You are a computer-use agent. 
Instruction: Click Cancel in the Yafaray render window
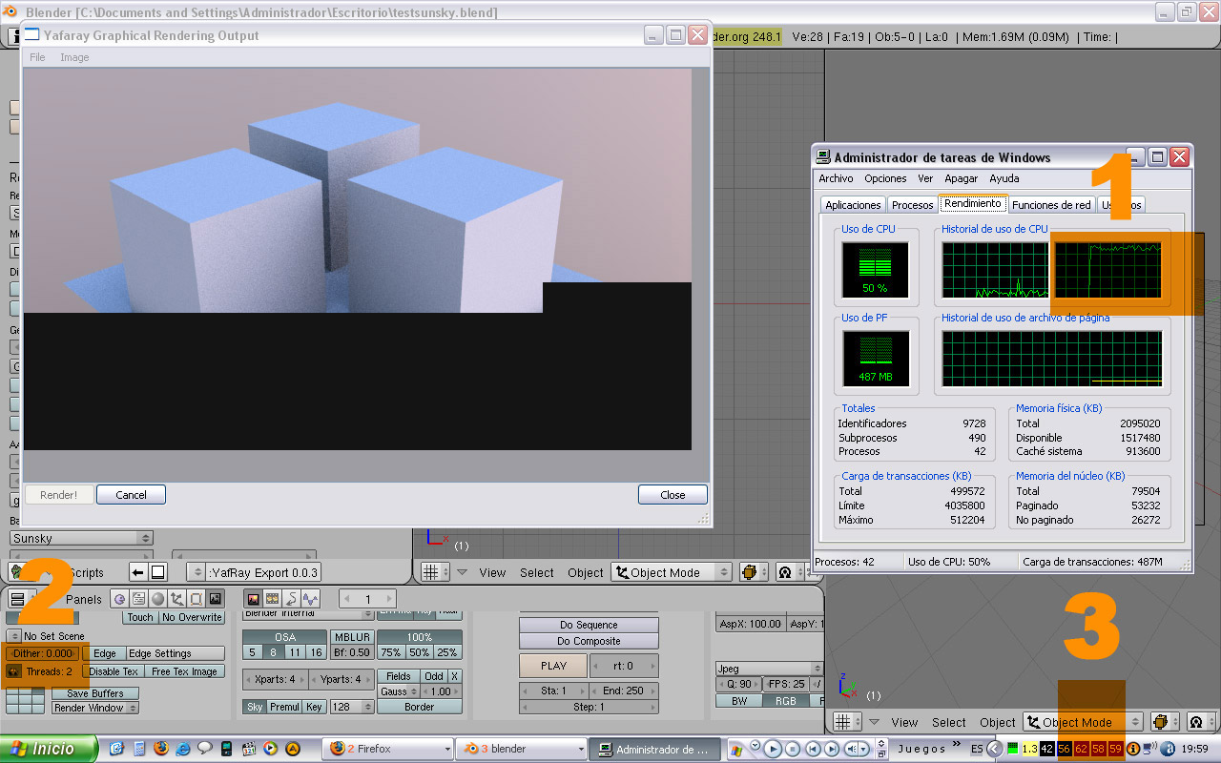pyautogui.click(x=132, y=495)
